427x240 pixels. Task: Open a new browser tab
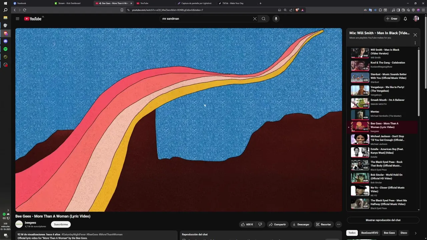coord(261,3)
